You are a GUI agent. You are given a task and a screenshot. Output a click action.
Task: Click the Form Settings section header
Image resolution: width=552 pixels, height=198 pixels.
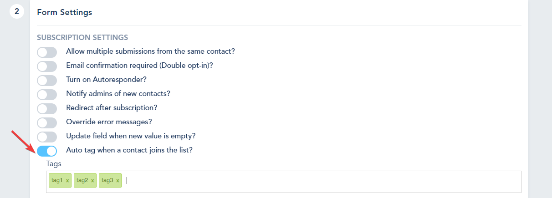[64, 12]
